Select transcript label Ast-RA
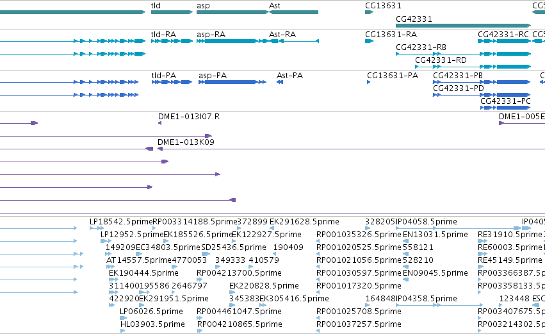 click(282, 35)
